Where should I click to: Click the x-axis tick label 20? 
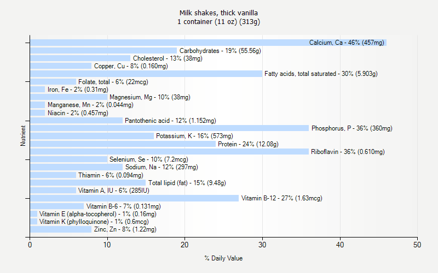coord(185,245)
